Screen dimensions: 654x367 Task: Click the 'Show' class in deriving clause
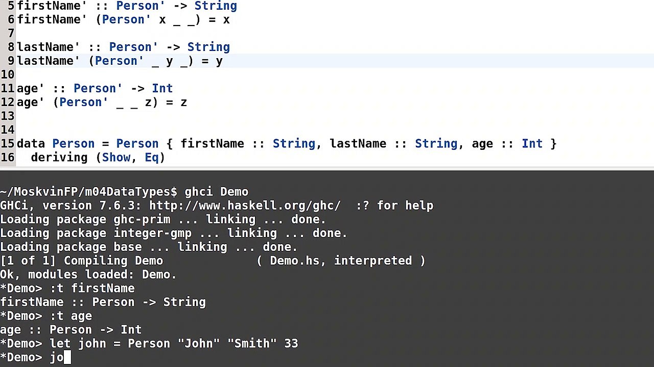pyautogui.click(x=116, y=158)
